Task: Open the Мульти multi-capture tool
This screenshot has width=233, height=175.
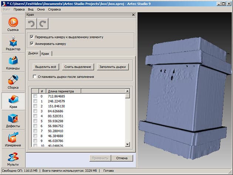Action: pyautogui.click(x=13, y=159)
